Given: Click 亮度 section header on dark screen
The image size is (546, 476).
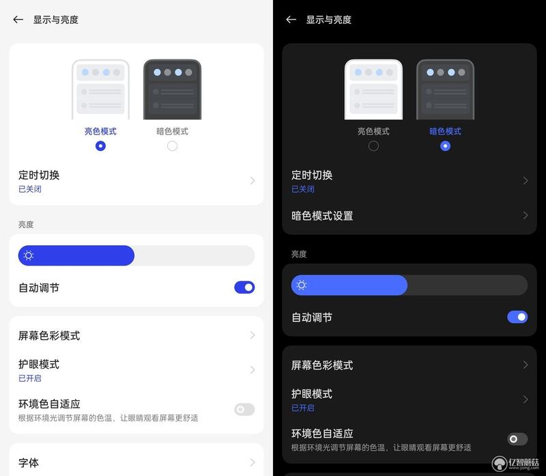Looking at the screenshot, I should (299, 254).
